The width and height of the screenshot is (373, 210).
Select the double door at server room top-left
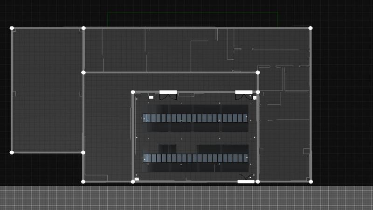[168, 96]
